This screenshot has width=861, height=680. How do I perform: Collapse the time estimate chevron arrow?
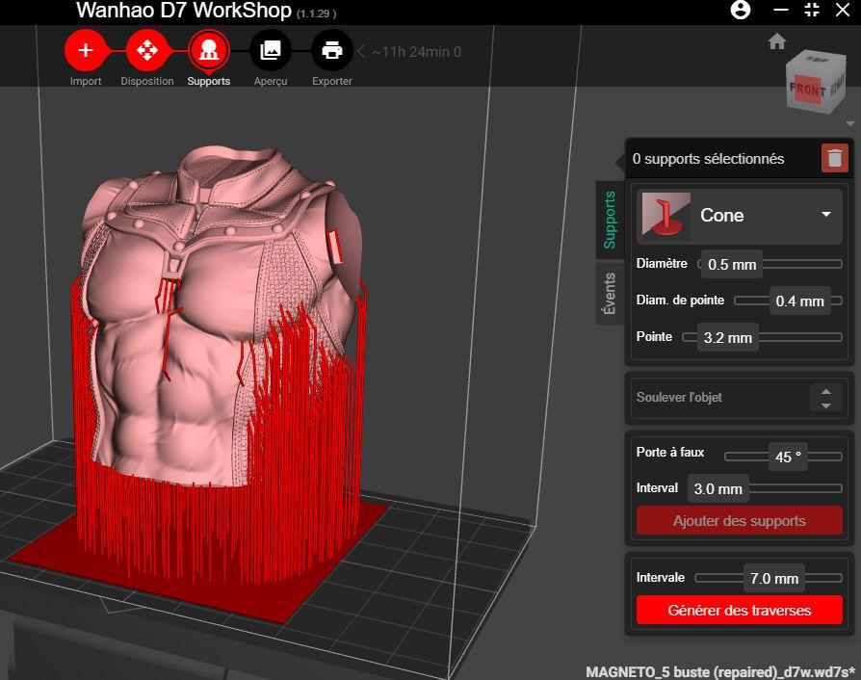tap(361, 52)
